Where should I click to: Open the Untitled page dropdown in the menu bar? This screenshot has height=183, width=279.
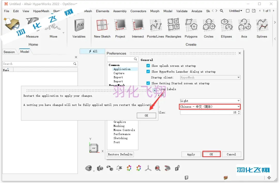pyautogui.click(x=236, y=11)
